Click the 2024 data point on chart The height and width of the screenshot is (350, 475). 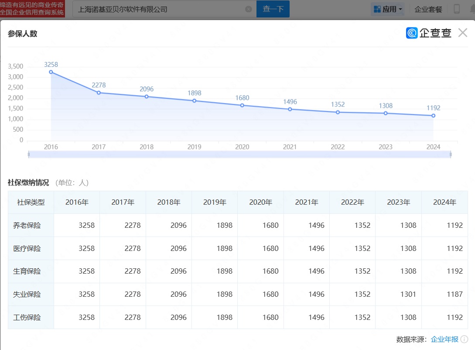[x=434, y=116]
